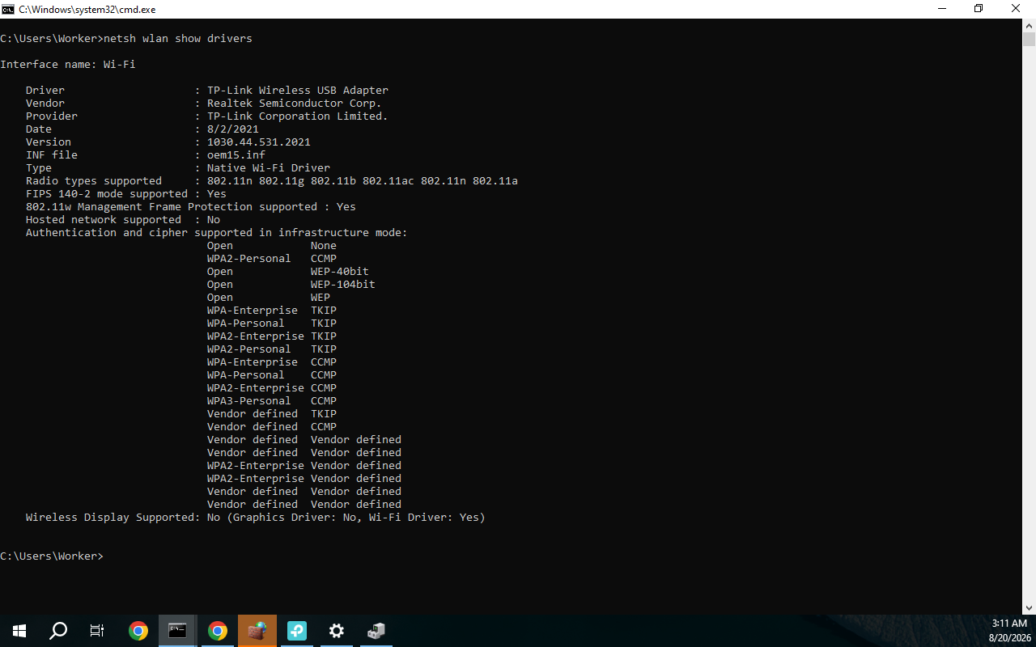Select the Command Prompt taskbar icon
This screenshot has height=647, width=1036.
(x=177, y=631)
